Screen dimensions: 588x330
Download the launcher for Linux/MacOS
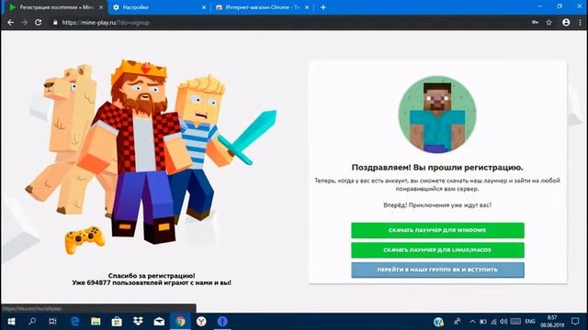(x=437, y=250)
